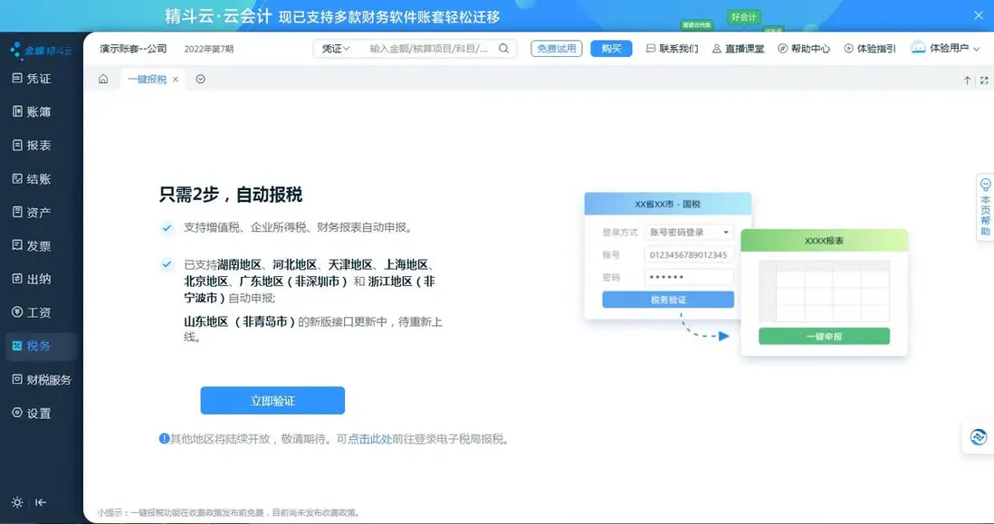Click the fullscreen expand icon
The width and height of the screenshot is (994, 524).
[984, 81]
